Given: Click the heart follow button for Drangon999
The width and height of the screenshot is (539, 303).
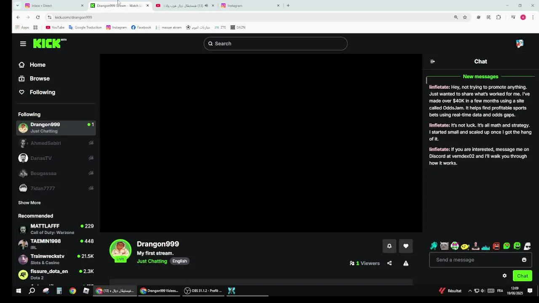Looking at the screenshot, I should (406, 246).
